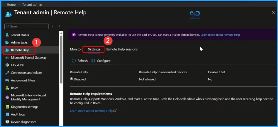The image size is (278, 127).
Task: Open Microsoft Entra Privileged Identity Management
Action: click(x=28, y=97)
